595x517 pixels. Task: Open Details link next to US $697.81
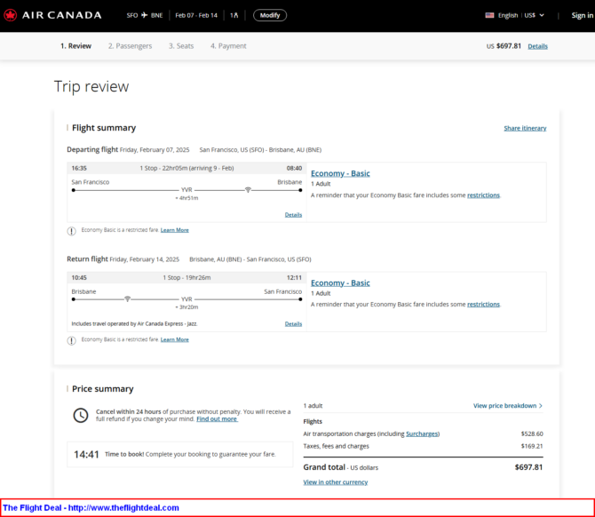tap(537, 46)
